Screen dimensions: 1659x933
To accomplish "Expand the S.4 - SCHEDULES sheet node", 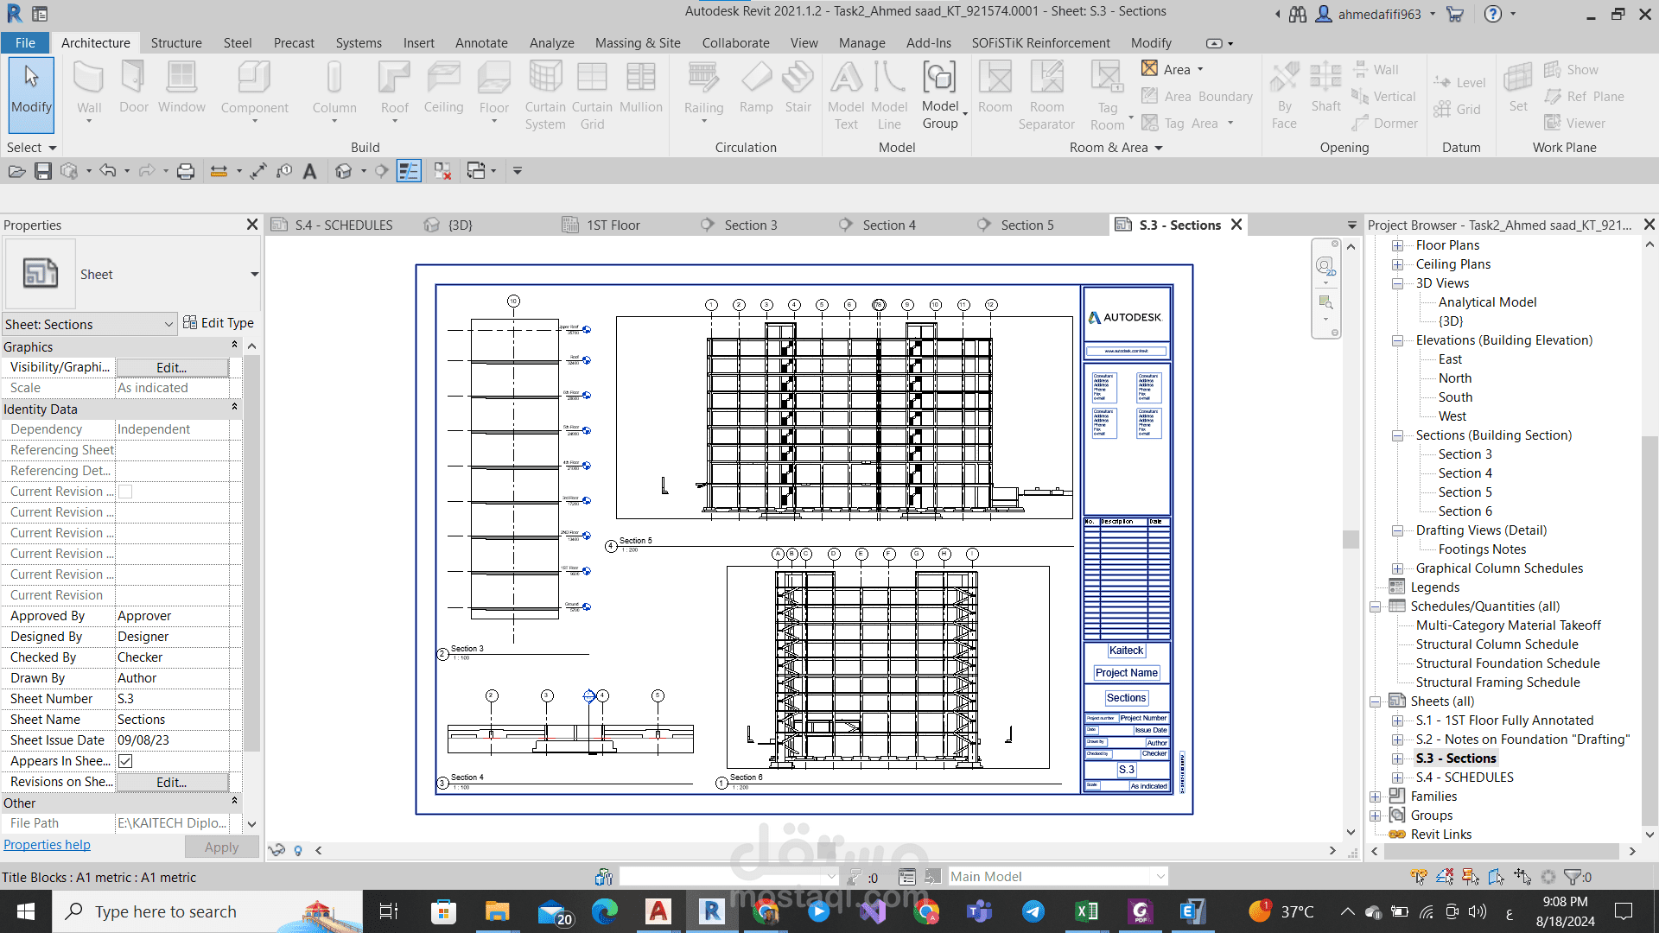I will (x=1397, y=777).
